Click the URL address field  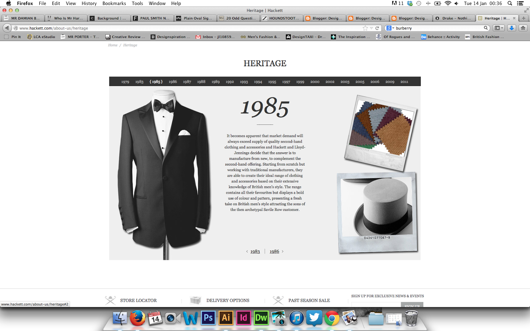pyautogui.click(x=189, y=28)
